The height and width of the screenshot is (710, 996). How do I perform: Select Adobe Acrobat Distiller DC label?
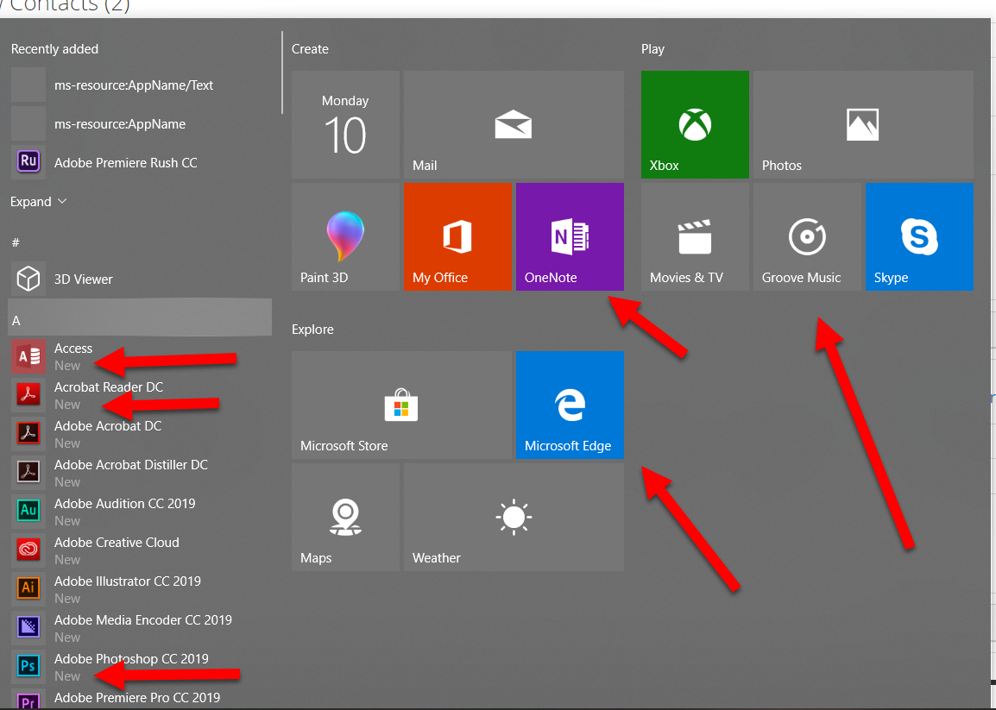[x=131, y=465]
